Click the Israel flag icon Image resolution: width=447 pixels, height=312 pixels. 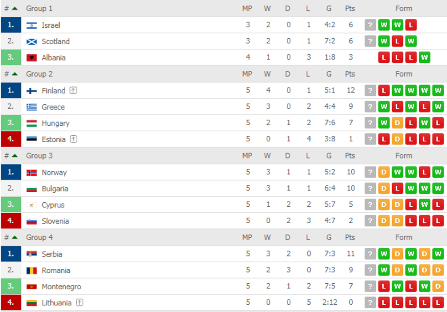31,26
